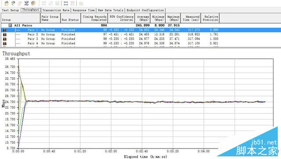Switch to Raw Data Totals tab
Viewport: 281px width, 159px height.
(x=111, y=10)
